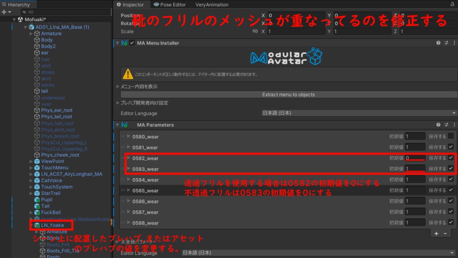The image size is (458, 258).
Task: Open MA Menu Installer preset settings icon
Action: [x=446, y=43]
